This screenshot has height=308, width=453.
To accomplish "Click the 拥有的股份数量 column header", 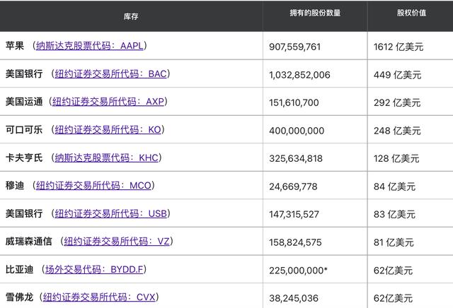I will point(315,13).
